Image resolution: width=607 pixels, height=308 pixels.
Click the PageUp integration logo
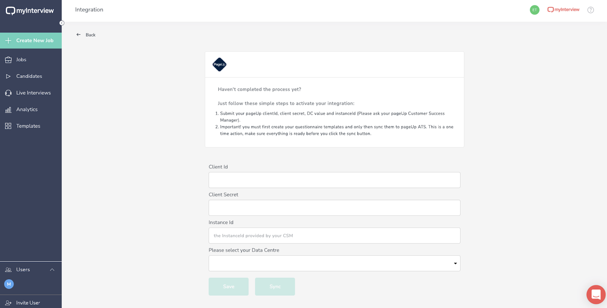click(220, 65)
